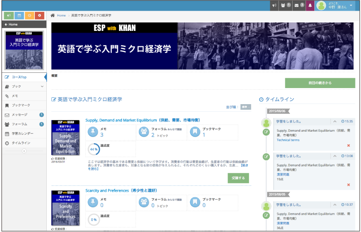Go back via the Home sidebar header

click(x=24, y=24)
